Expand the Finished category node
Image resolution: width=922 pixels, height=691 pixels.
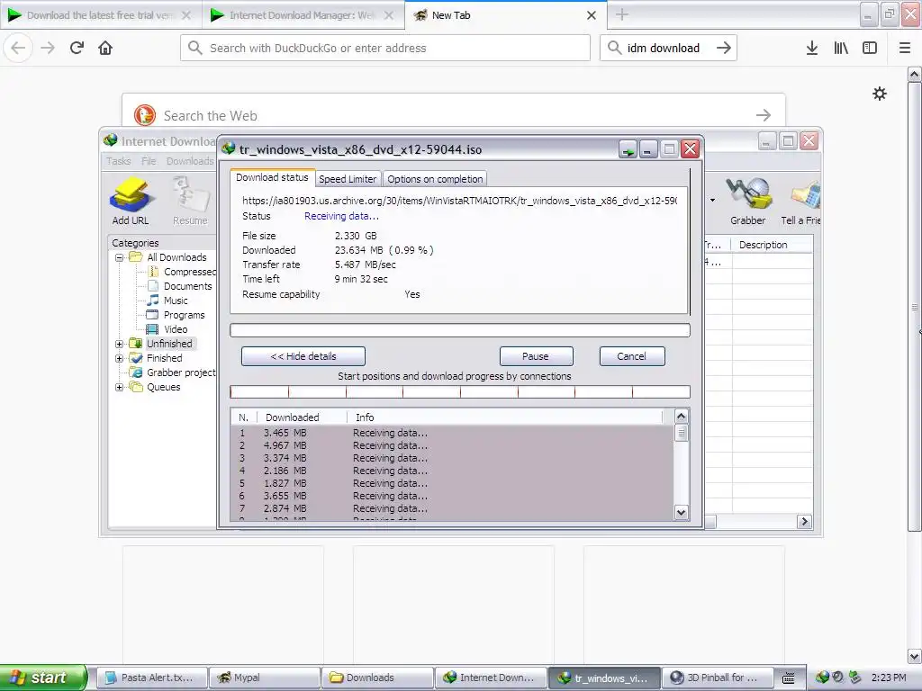120,358
